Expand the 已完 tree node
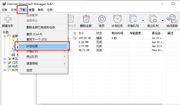 (5, 63)
